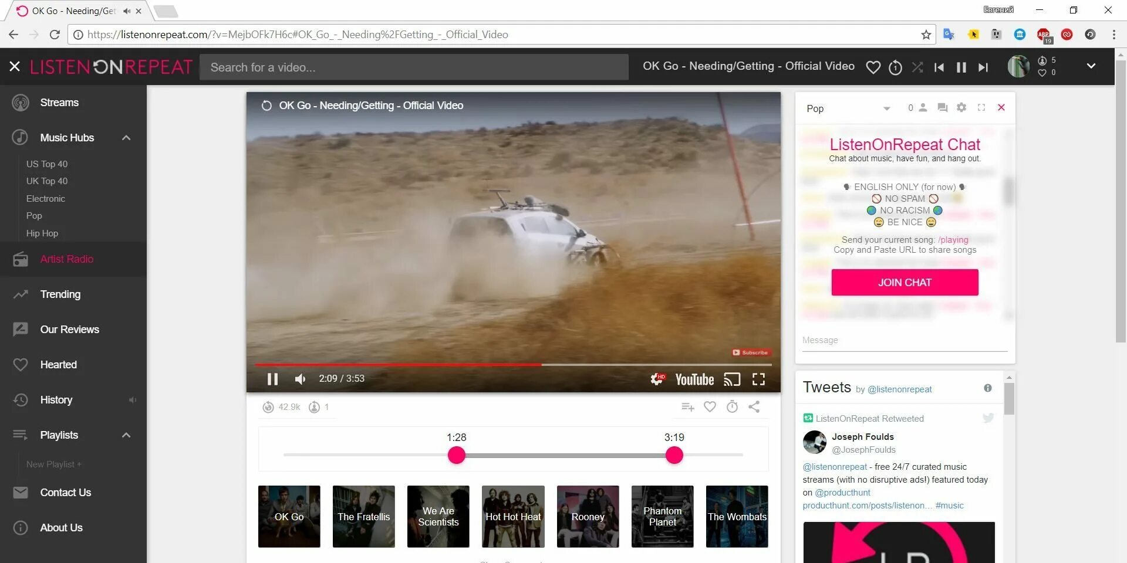
Task: Focus the chat Message field
Action: click(x=905, y=341)
